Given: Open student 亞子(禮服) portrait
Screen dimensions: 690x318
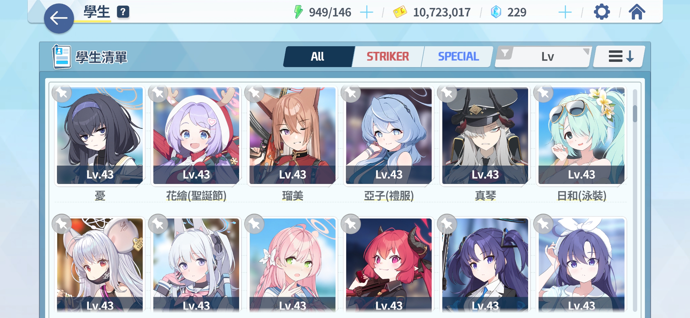Looking at the screenshot, I should coord(389,136).
